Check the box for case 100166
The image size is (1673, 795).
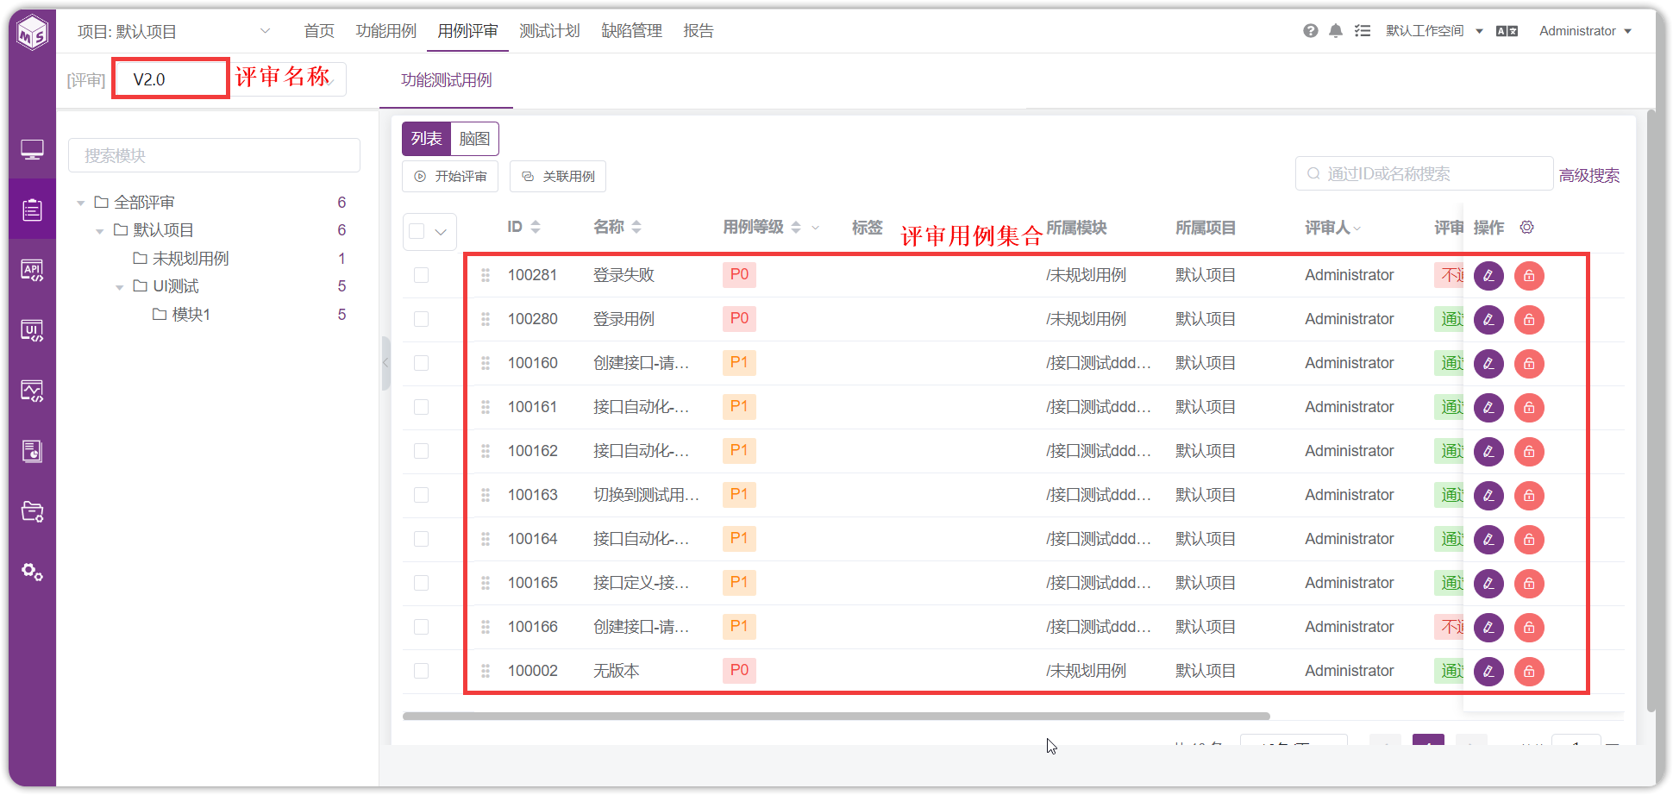pos(421,627)
